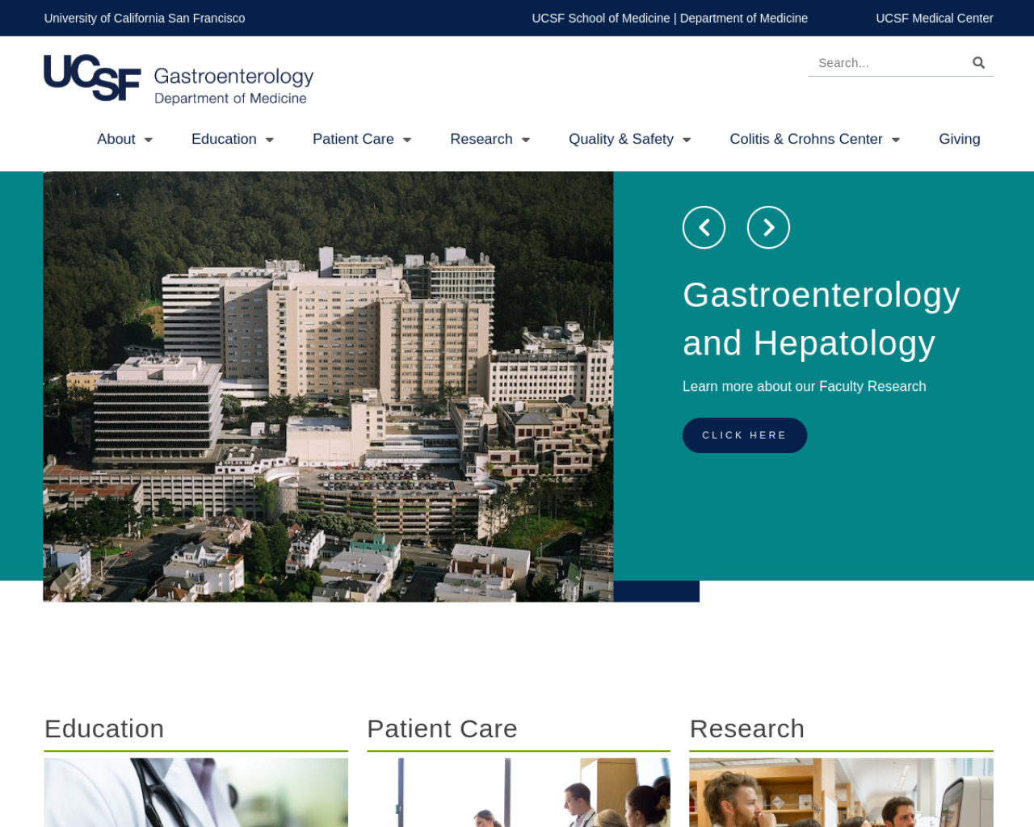Image resolution: width=1034 pixels, height=827 pixels.
Task: Open the Patient Care card image
Action: tap(519, 792)
